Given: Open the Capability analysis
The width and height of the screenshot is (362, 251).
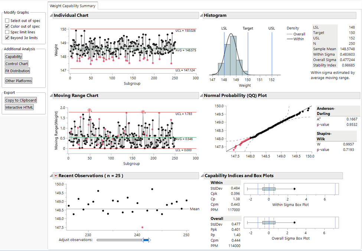Looking at the screenshot, I should pos(13,56).
